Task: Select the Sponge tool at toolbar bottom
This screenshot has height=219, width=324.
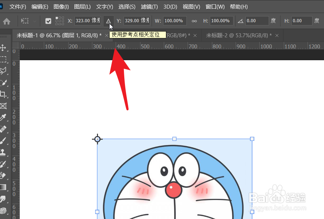Action: [x=3, y=211]
